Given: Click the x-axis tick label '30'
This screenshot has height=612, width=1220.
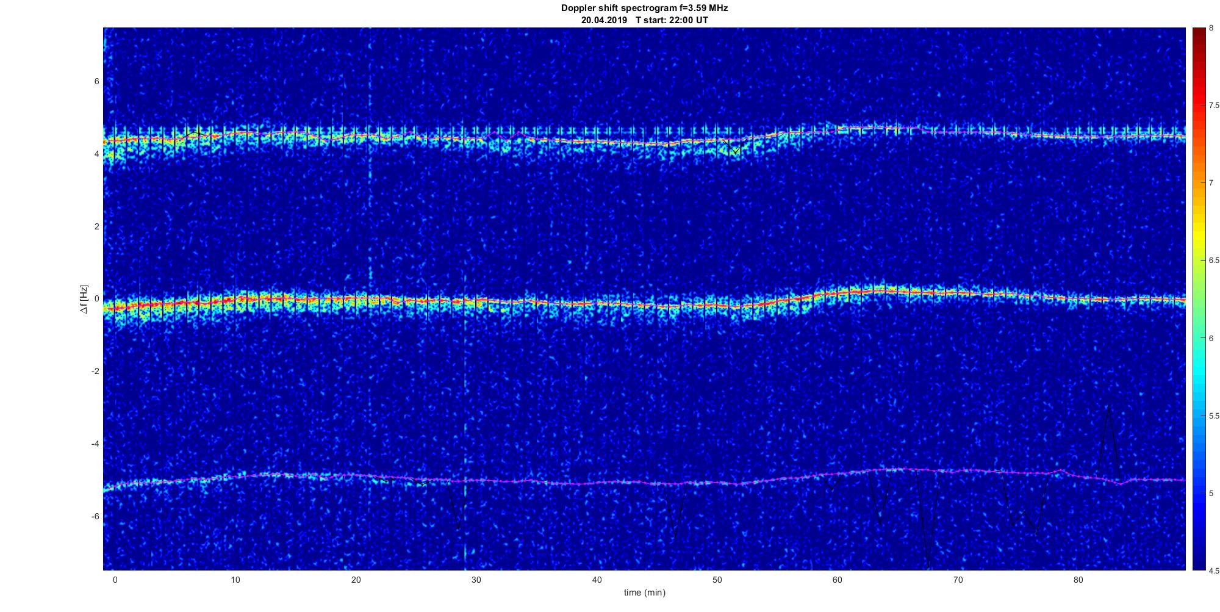Looking at the screenshot, I should (476, 580).
